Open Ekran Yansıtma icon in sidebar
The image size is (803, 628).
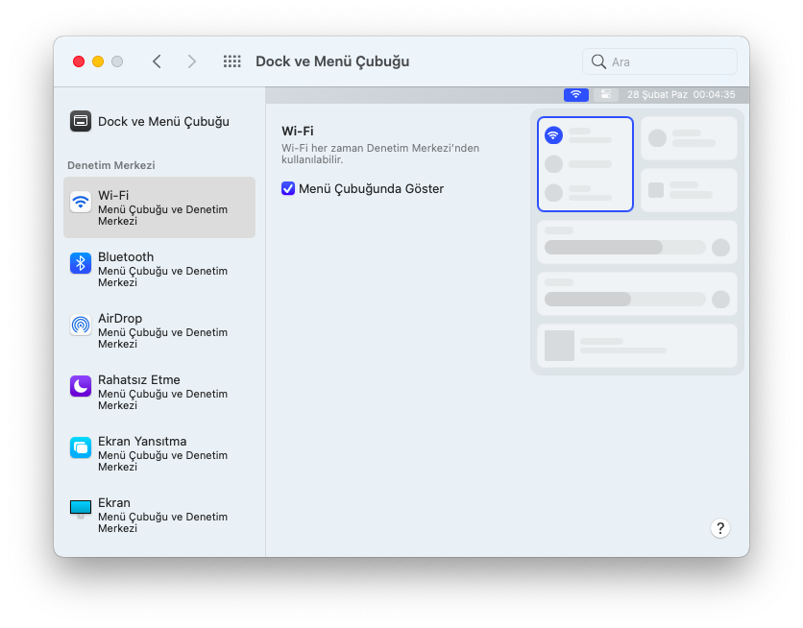tap(81, 447)
